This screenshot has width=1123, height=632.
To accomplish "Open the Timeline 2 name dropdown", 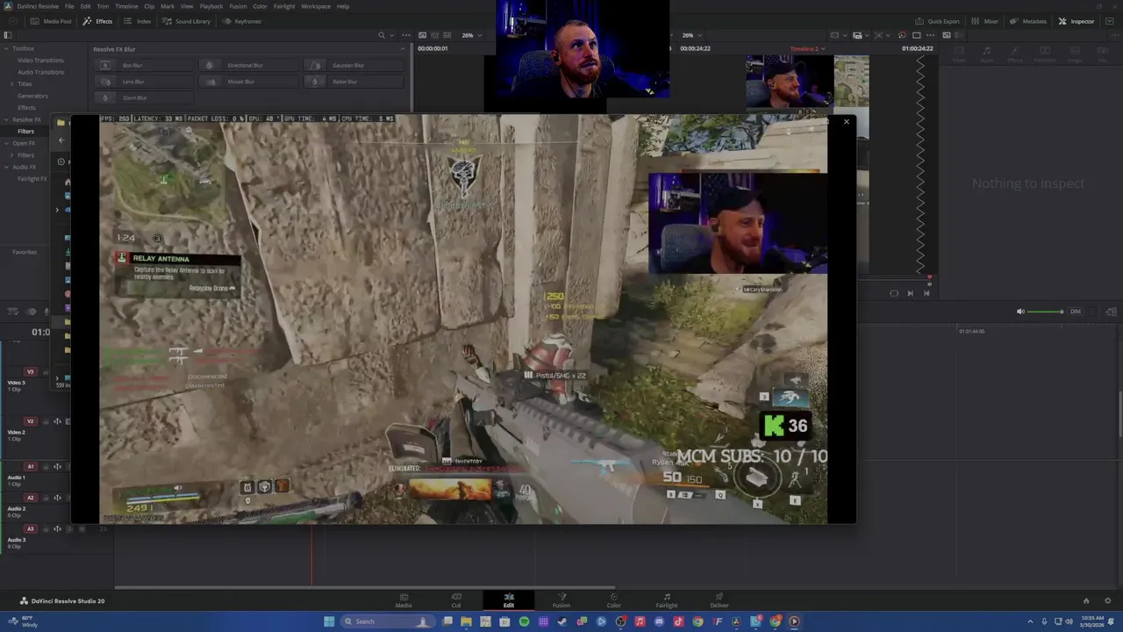I will tap(807, 48).
